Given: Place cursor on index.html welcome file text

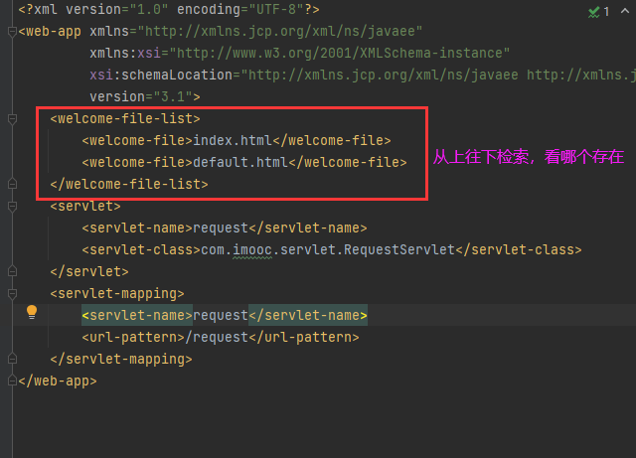Looking at the screenshot, I should click(231, 140).
